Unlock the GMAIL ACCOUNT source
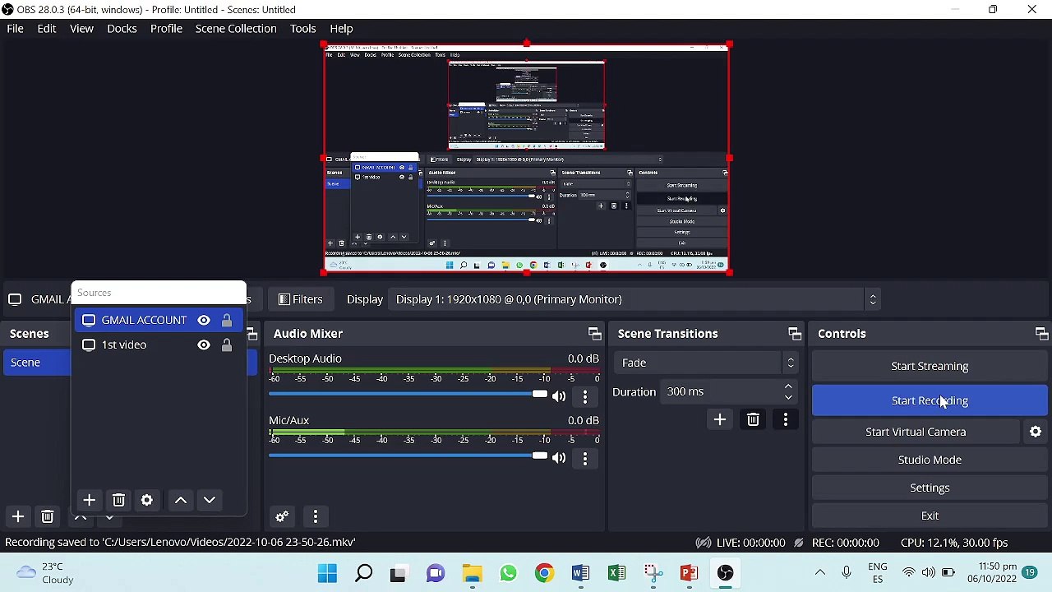The height and width of the screenshot is (592, 1052). click(227, 320)
